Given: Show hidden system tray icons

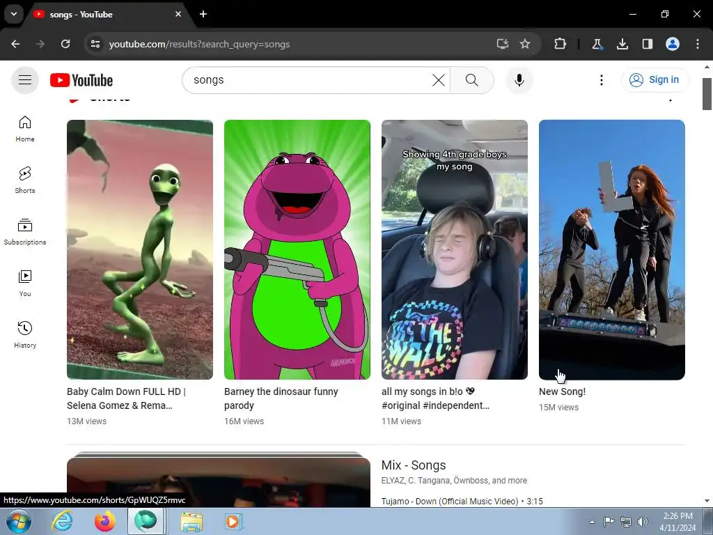Looking at the screenshot, I should pyautogui.click(x=592, y=522).
